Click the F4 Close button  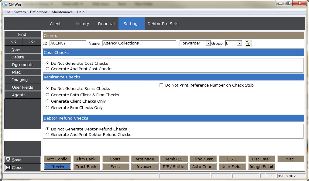tap(22, 167)
